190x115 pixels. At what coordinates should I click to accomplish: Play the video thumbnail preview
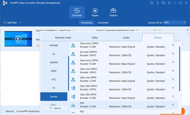(x=18, y=39)
